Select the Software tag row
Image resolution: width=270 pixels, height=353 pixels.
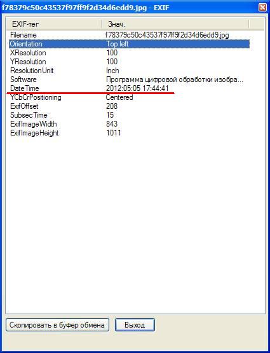pos(129,80)
